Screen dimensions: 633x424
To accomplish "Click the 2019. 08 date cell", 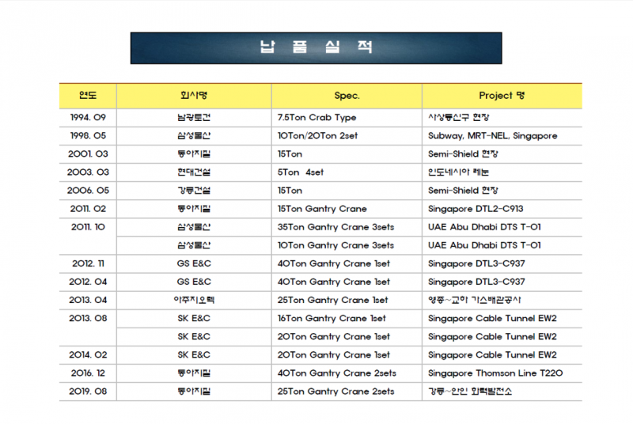I will pos(88,392).
